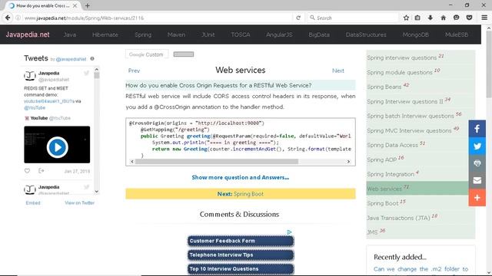
Task: Open Spring MVC Interview questions link
Action: coord(409,131)
